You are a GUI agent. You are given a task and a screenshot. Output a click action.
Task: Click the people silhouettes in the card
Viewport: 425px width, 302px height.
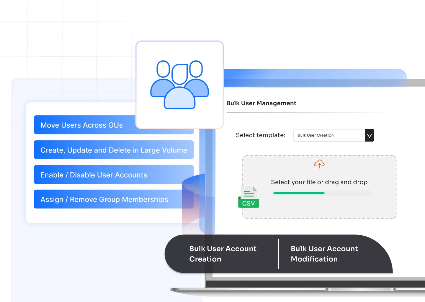tap(179, 86)
